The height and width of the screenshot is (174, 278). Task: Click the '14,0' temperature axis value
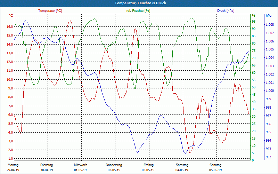10,44
